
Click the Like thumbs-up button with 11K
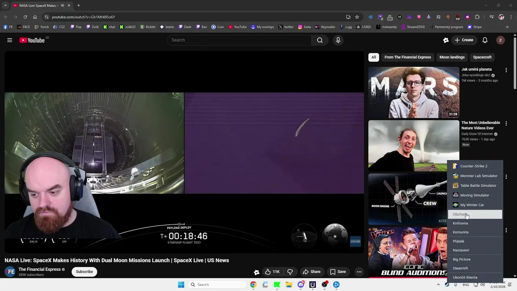click(272, 272)
